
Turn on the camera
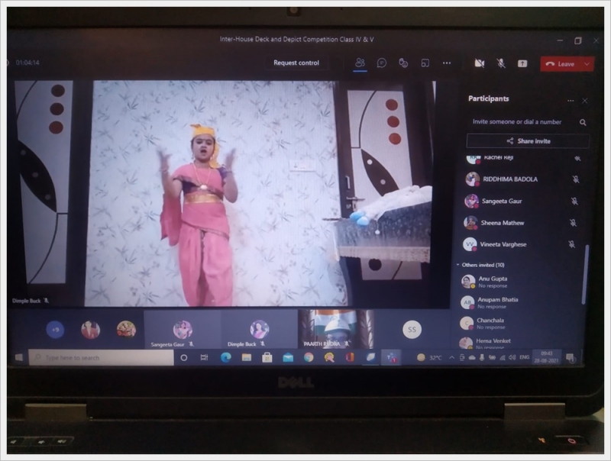480,63
